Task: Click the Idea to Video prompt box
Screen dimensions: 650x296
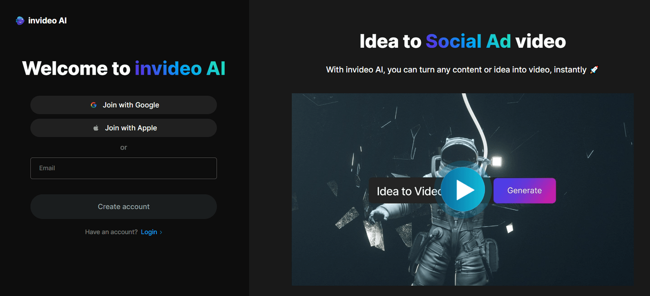Action: click(406, 191)
